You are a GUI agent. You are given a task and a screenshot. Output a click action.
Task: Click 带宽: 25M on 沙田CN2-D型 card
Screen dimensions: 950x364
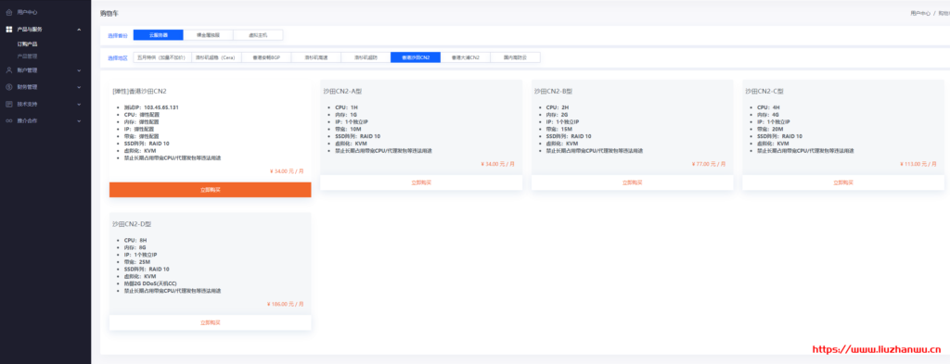137,262
